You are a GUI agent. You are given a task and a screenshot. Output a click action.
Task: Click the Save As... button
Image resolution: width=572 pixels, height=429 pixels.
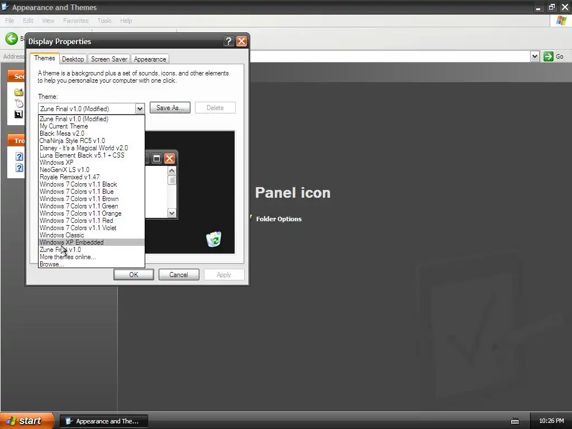tap(170, 108)
